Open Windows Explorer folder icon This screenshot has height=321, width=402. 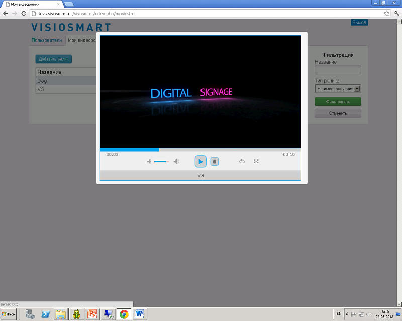[61, 314]
